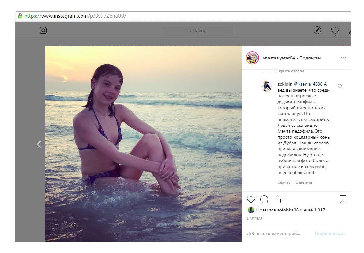Image resolution: width=364 pixels, height=253 pixels.
Task: Click the secure padlock icon in address bar
Action: pos(20,16)
